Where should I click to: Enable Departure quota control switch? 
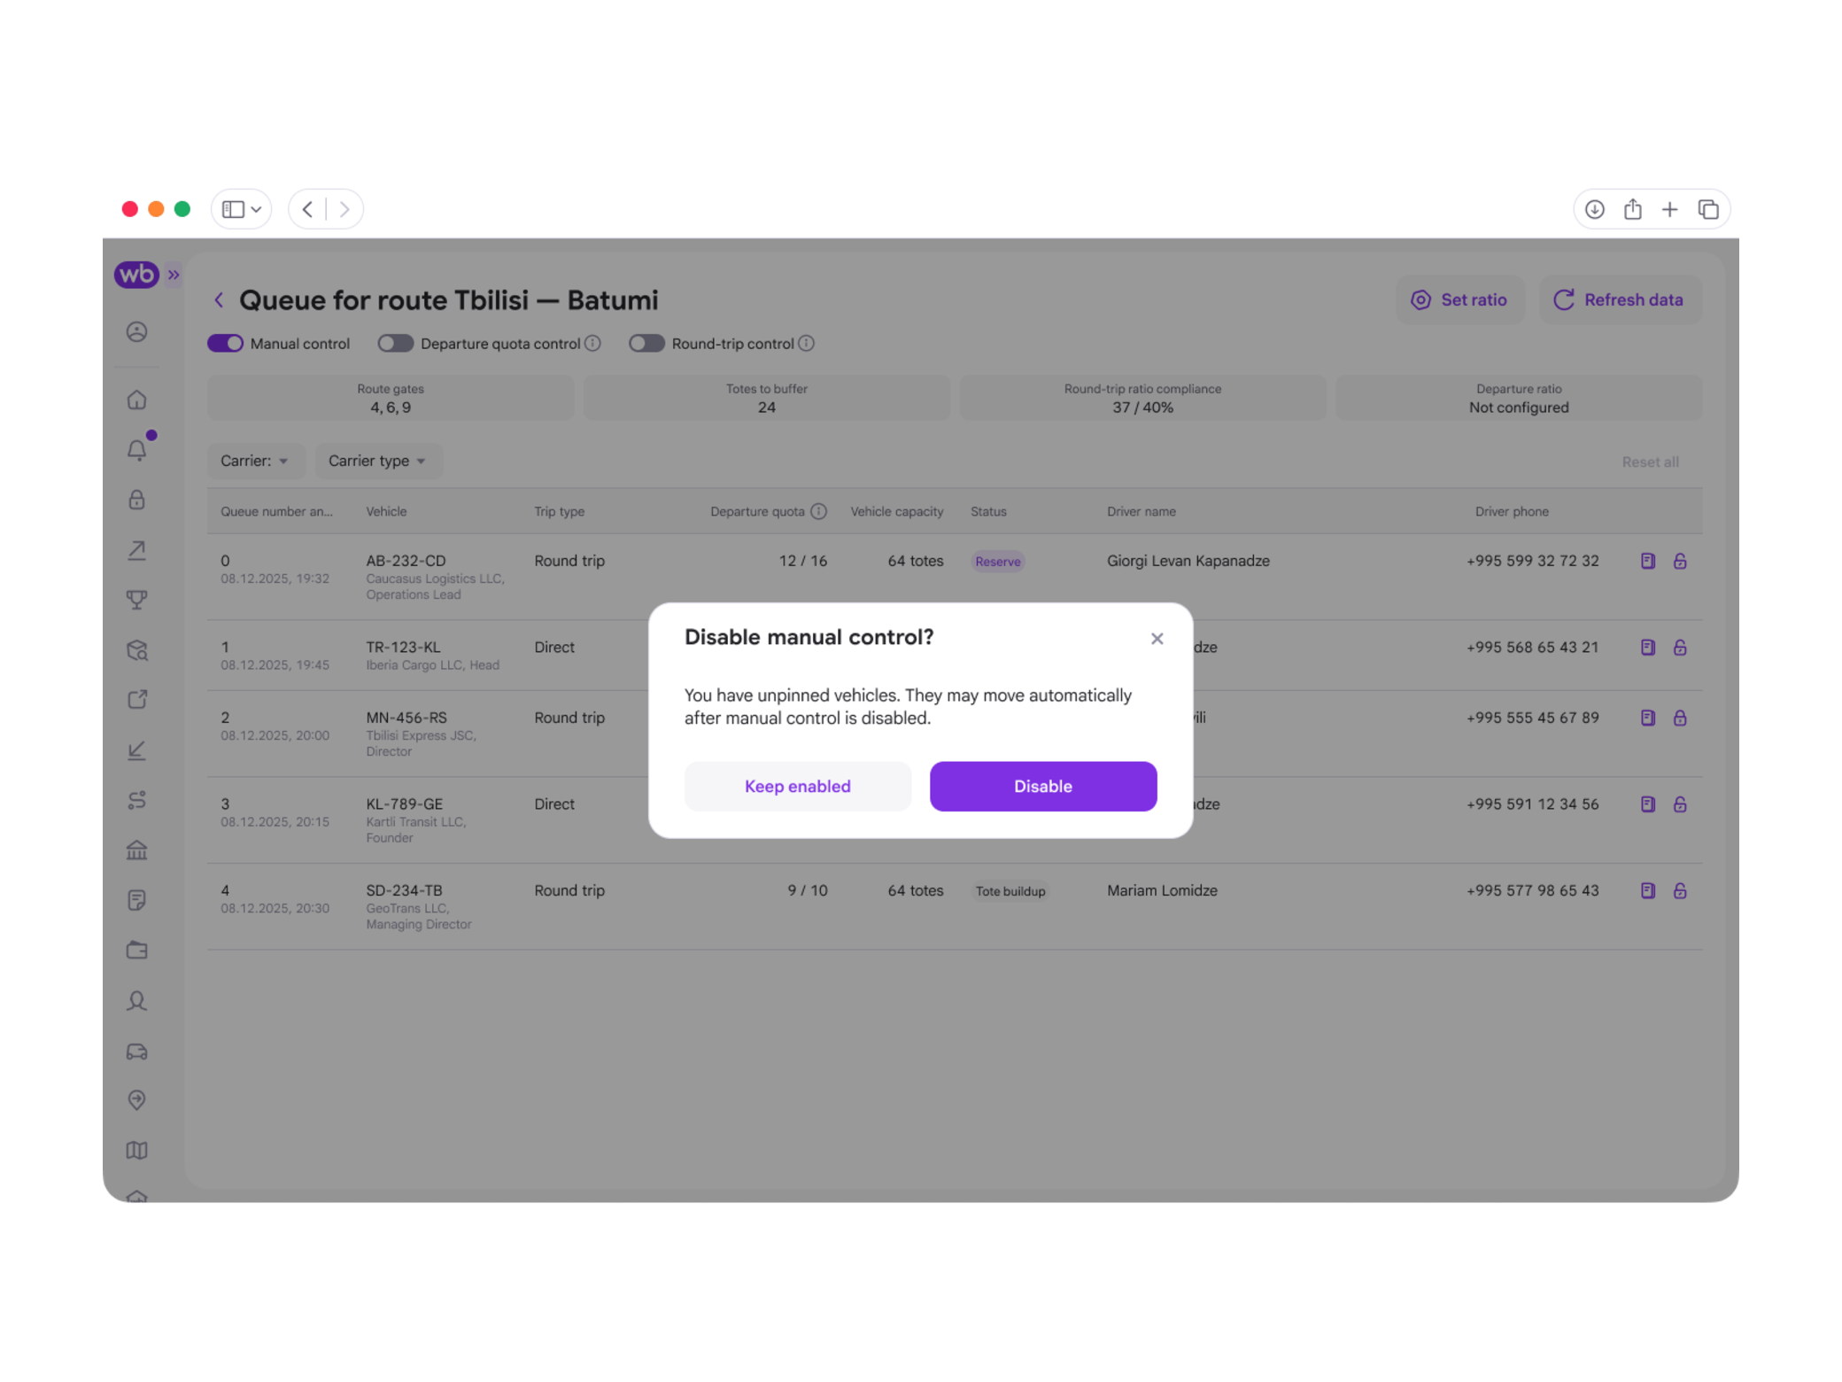point(395,344)
